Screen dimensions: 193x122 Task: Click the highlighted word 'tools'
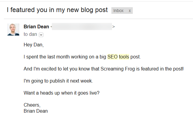124,57
